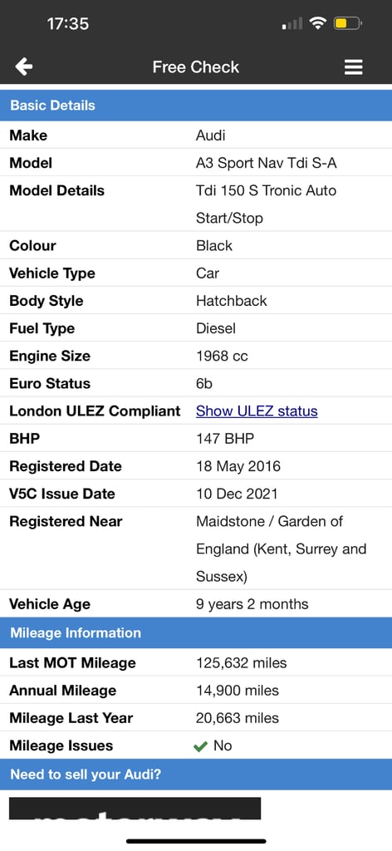This screenshot has width=392, height=851.
Task: Tap the 17:35 clock in status bar
Action: 67,24
